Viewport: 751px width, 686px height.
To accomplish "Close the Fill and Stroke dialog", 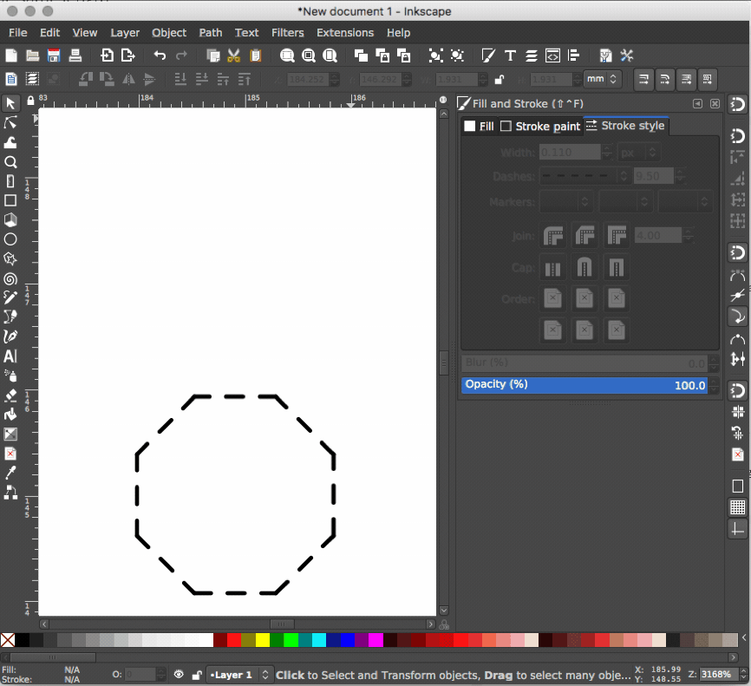I will pos(715,103).
